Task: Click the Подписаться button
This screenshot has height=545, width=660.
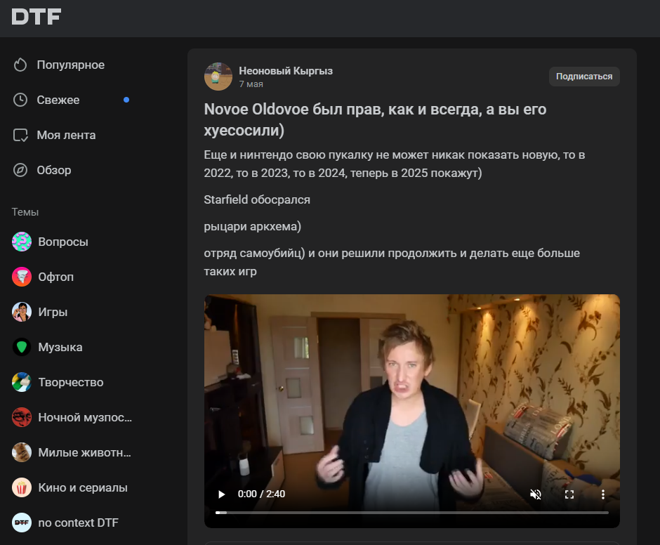Action: (584, 77)
